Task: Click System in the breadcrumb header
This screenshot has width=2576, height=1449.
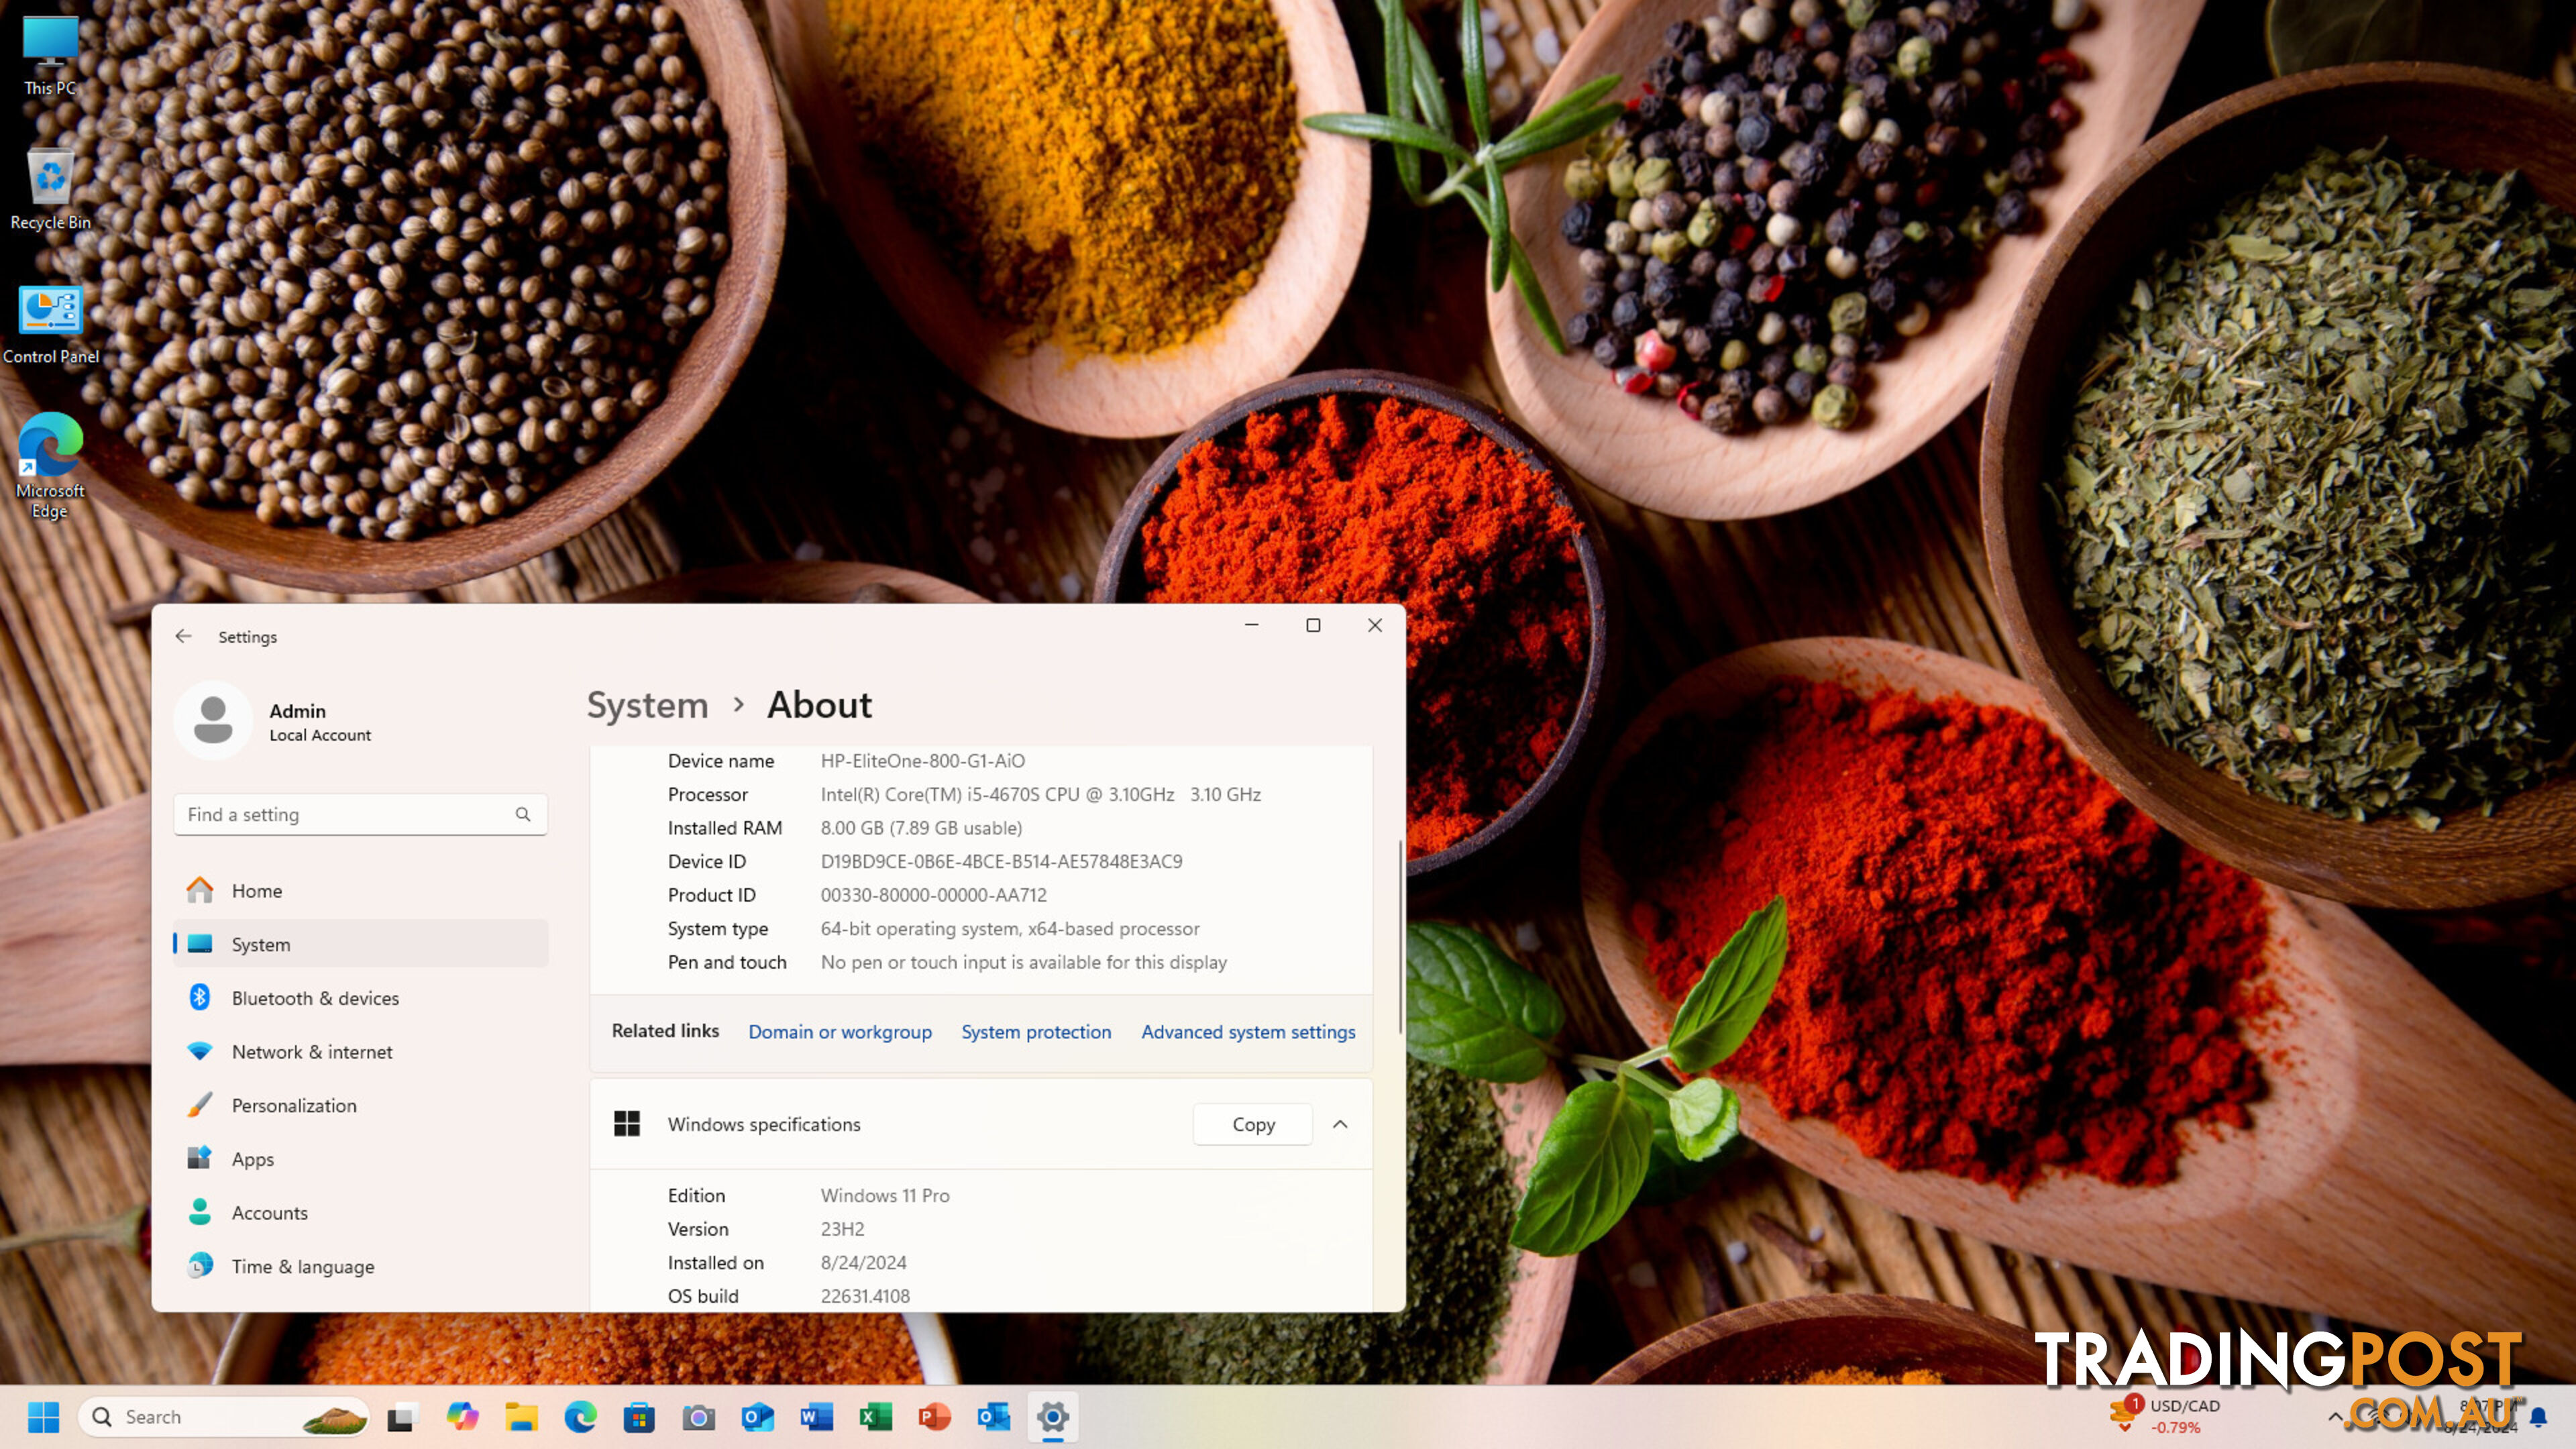Action: [x=647, y=705]
